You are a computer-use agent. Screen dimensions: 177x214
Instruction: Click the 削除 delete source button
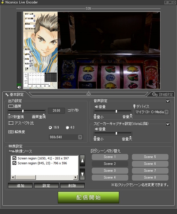pos(72,185)
